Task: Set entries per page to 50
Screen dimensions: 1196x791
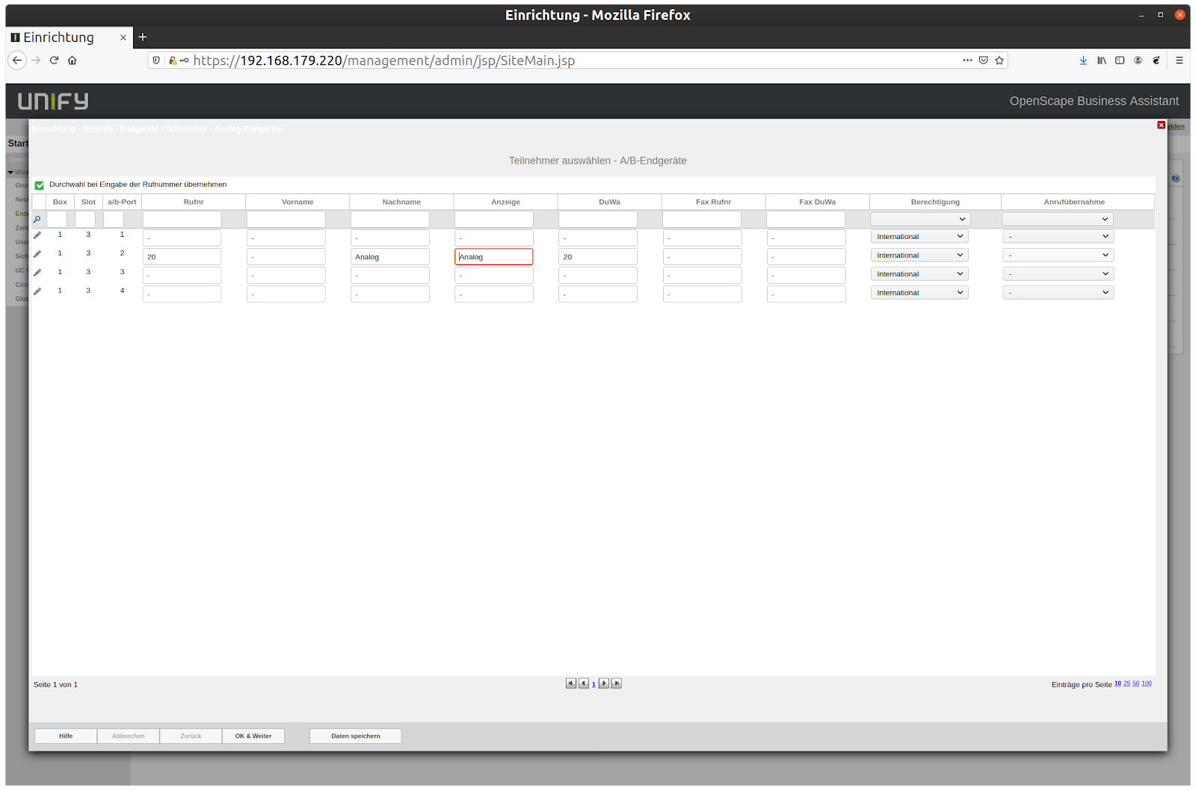Action: tap(1135, 683)
